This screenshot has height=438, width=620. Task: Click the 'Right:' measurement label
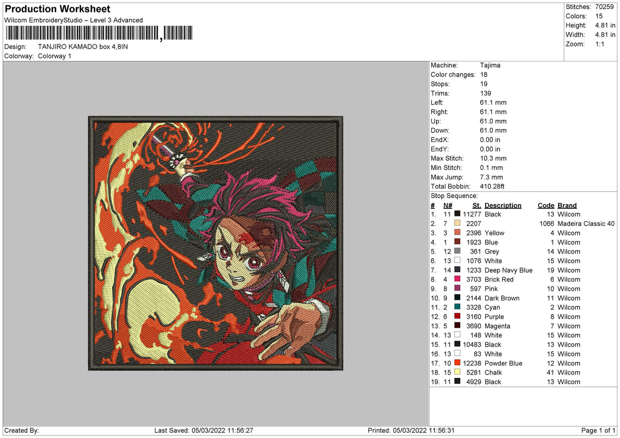click(440, 112)
